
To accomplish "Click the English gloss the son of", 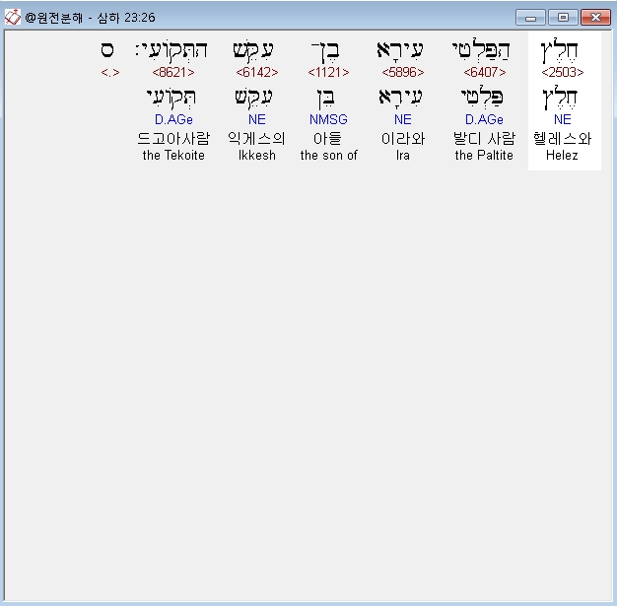I will [328, 156].
